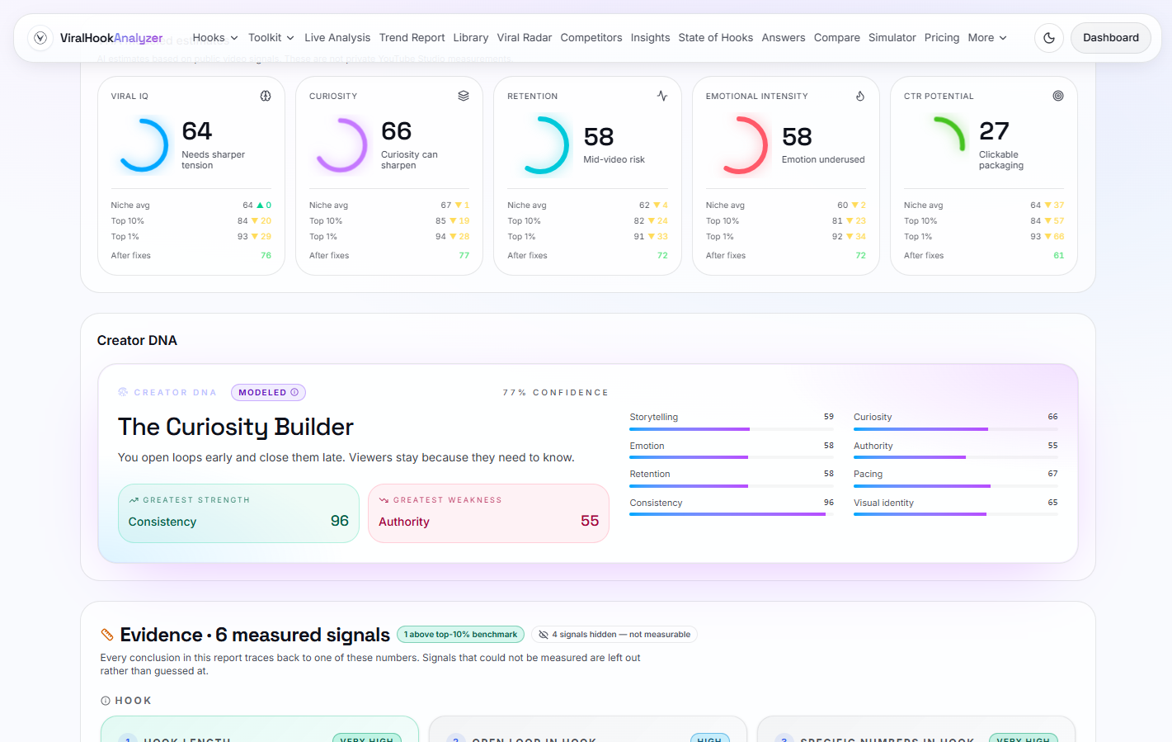Viewport: 1172px width, 742px height.
Task: Click the brain icon in Viral IQ card
Action: 266,96
